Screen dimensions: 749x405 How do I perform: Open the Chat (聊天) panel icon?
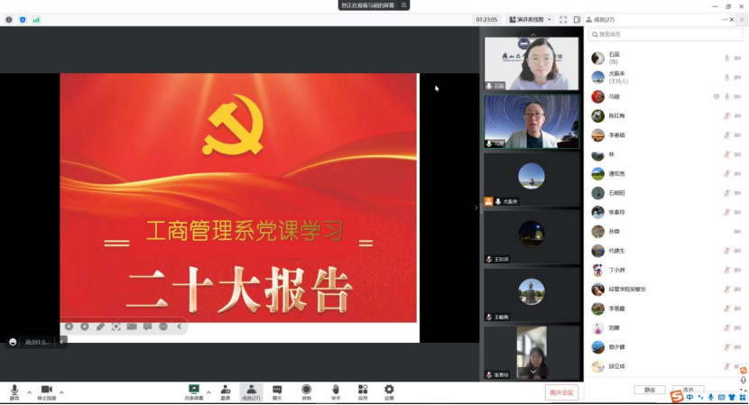(x=277, y=391)
